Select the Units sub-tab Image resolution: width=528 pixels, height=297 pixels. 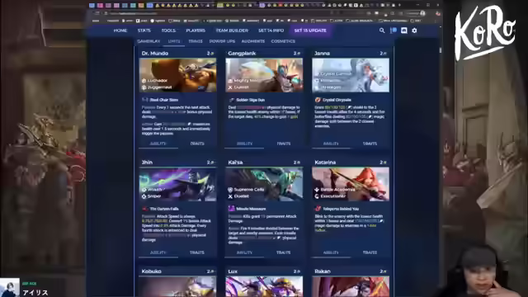click(174, 41)
